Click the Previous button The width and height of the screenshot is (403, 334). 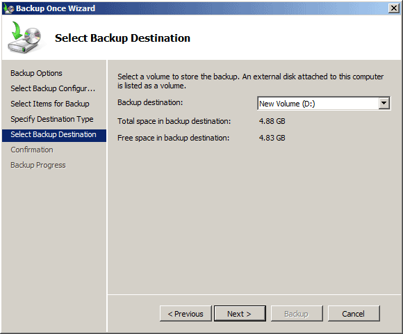pos(186,314)
